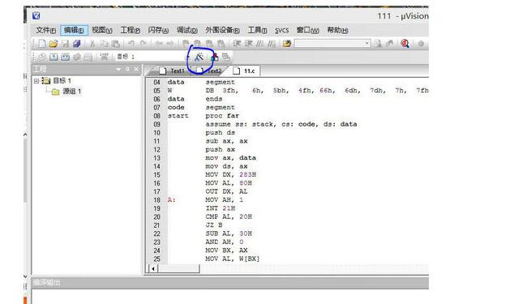Click code line 'MOV AL, W[BX]'
Screen dimensions: 531x304
tap(233, 259)
